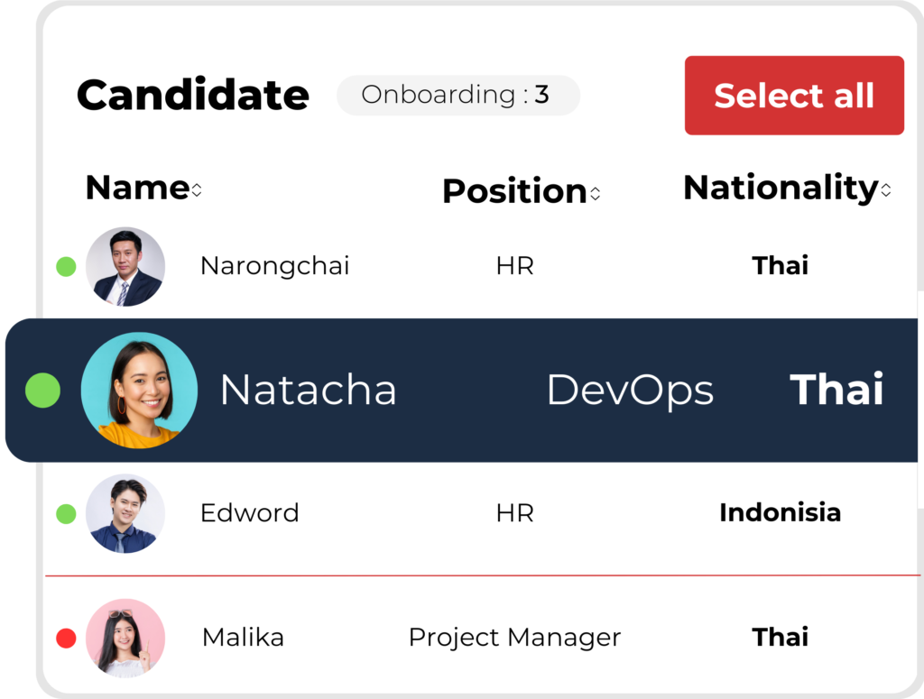Sort by Nationality column arrows
This screenshot has width=924, height=699.
tap(886, 189)
